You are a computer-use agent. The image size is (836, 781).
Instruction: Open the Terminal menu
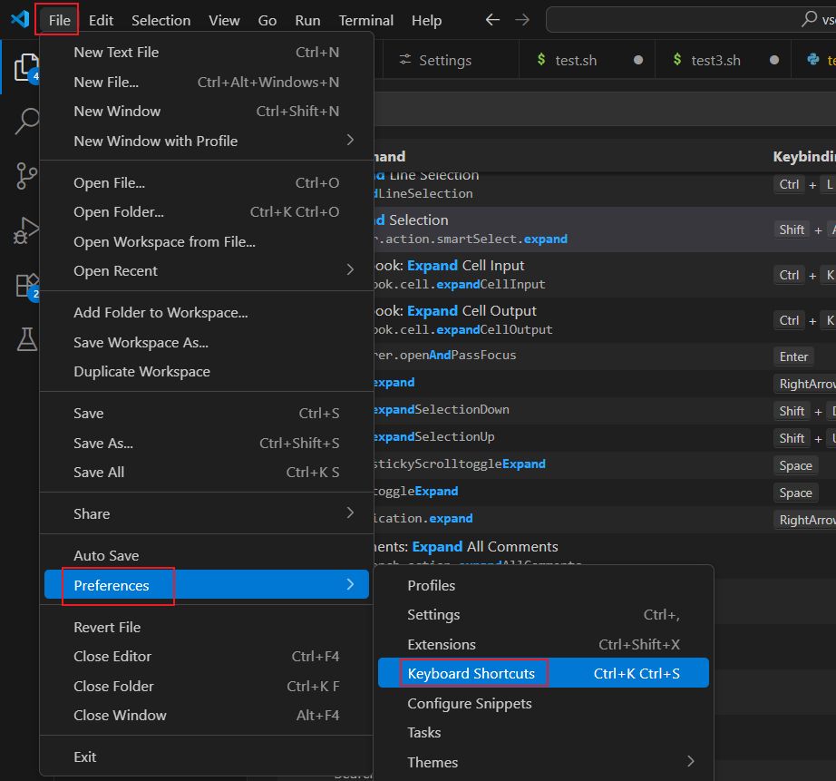(x=365, y=20)
